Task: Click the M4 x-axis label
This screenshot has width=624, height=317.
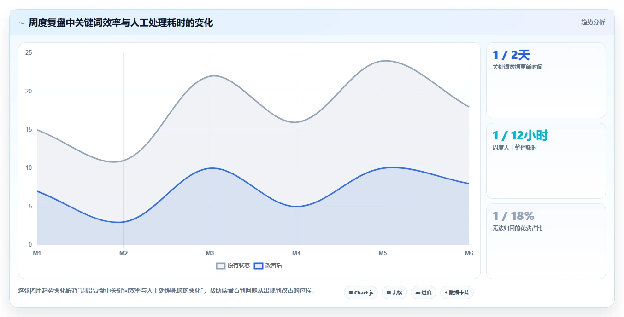Action: 296,253
